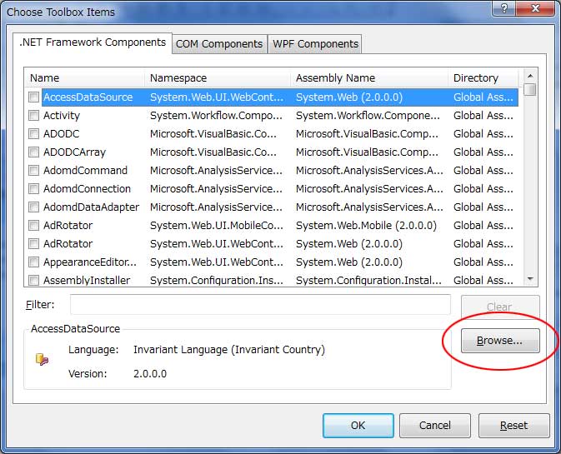Select the AppearanceEditor... row name
The width and height of the screenshot is (561, 454).
click(90, 262)
